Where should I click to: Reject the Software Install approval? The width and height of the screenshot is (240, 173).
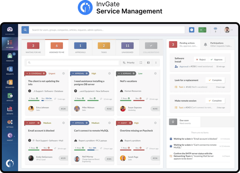201,60
